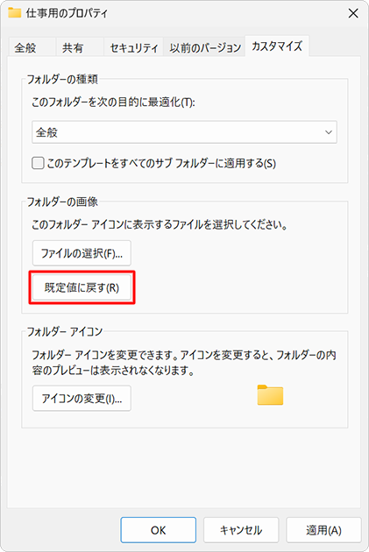
Task: Open the セキュリティ tab
Action: (x=134, y=47)
